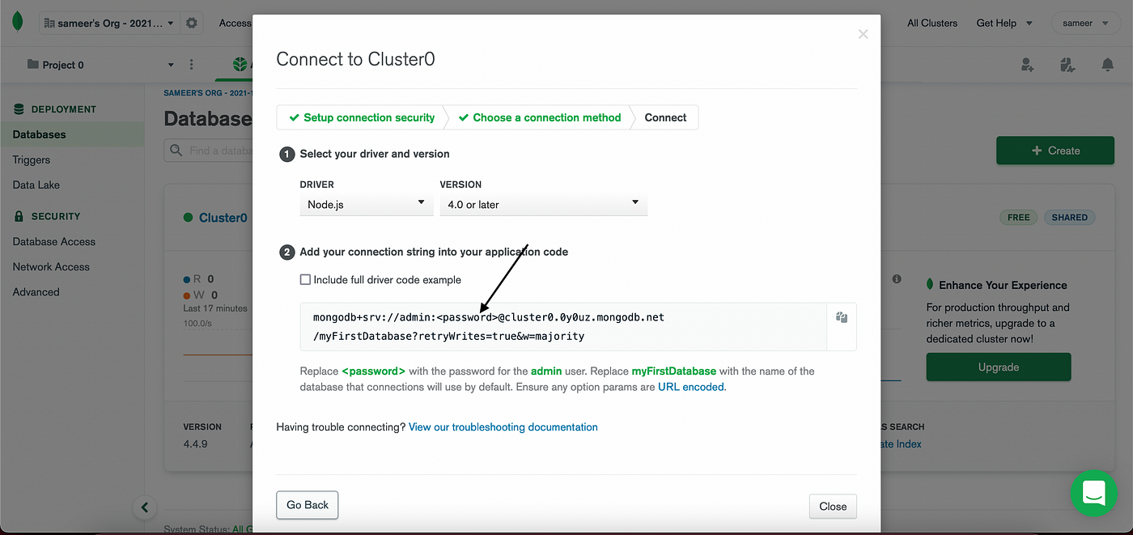Go to Choose a connection method step
The height and width of the screenshot is (535, 1133).
539,117
